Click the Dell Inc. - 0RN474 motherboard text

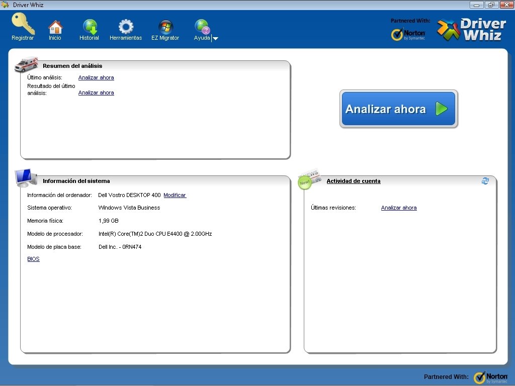pyautogui.click(x=120, y=247)
